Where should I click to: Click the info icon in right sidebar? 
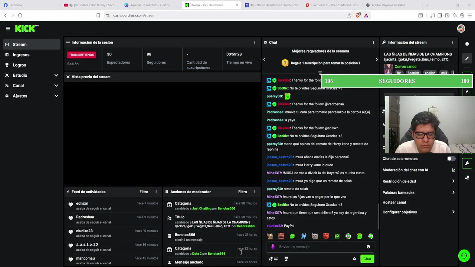[x=467, y=44]
